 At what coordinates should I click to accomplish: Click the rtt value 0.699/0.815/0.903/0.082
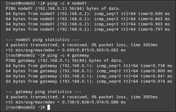click(x=90, y=50)
